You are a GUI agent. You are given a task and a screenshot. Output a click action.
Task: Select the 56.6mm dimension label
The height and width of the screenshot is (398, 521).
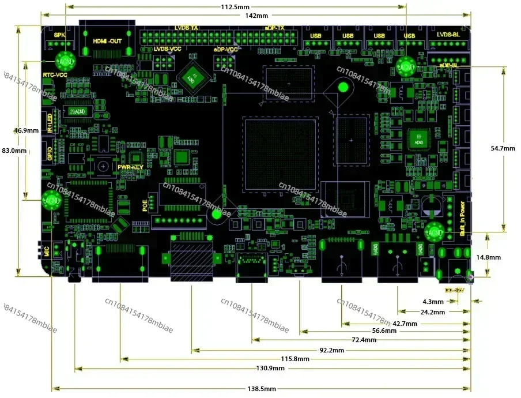[384, 331]
